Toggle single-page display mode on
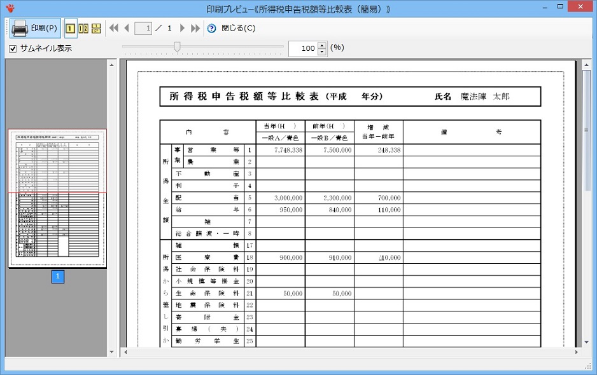Image resolution: width=597 pixels, height=375 pixels. click(70, 28)
